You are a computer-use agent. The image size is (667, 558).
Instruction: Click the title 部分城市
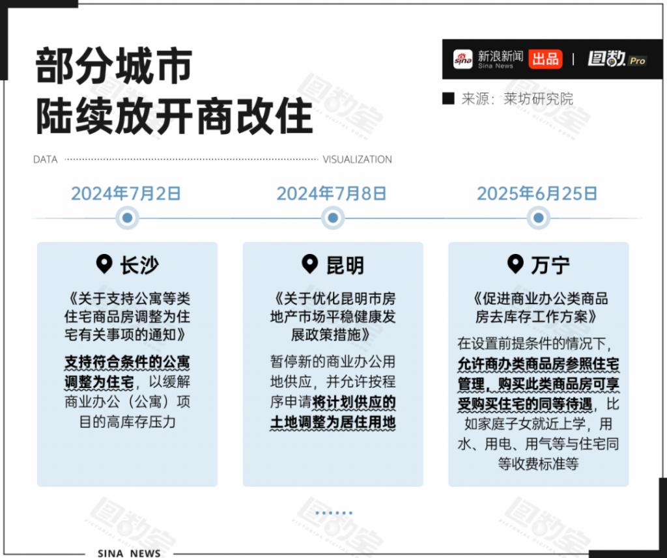click(x=114, y=66)
